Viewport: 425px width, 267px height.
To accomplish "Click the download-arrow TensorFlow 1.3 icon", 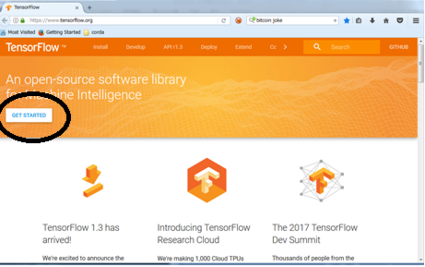I will 93,181.
